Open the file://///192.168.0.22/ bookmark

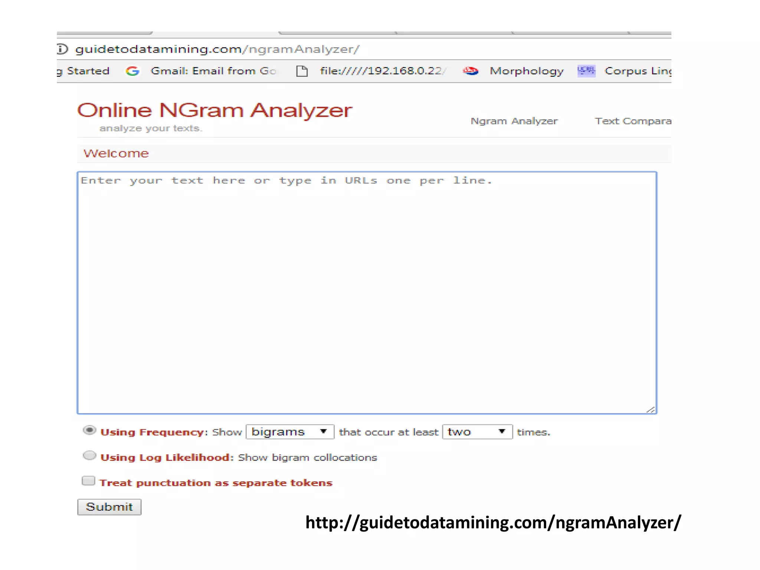(x=383, y=71)
